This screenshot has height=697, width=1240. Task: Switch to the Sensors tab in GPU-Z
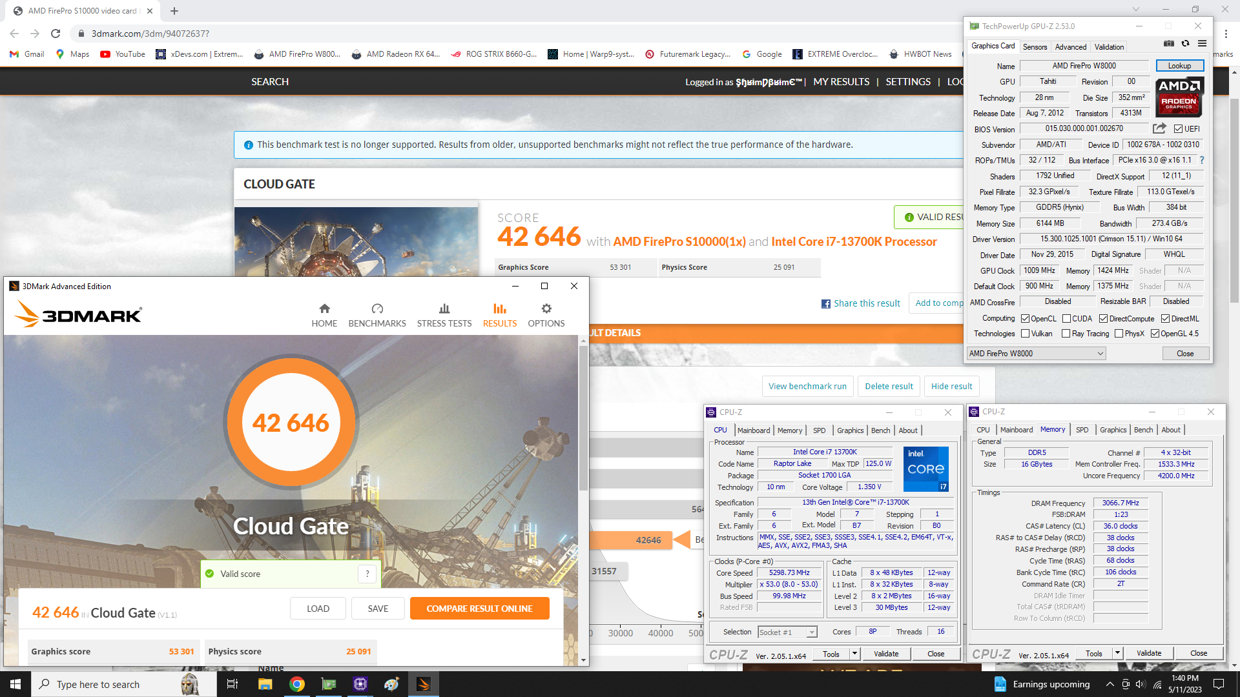click(1035, 47)
